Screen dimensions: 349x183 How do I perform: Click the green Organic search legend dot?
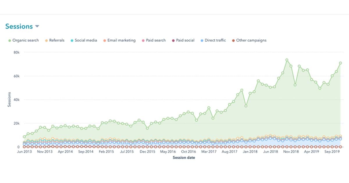(9, 40)
